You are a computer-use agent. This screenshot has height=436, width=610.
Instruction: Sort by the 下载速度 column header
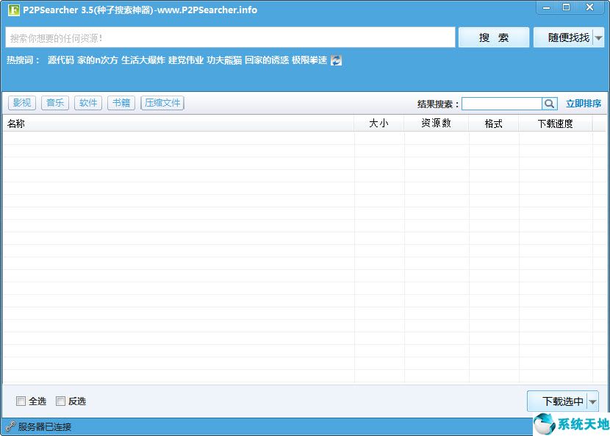click(556, 124)
